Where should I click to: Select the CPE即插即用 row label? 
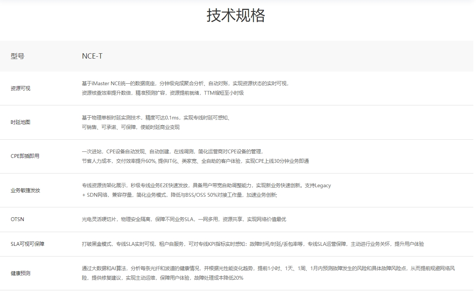pos(25,156)
